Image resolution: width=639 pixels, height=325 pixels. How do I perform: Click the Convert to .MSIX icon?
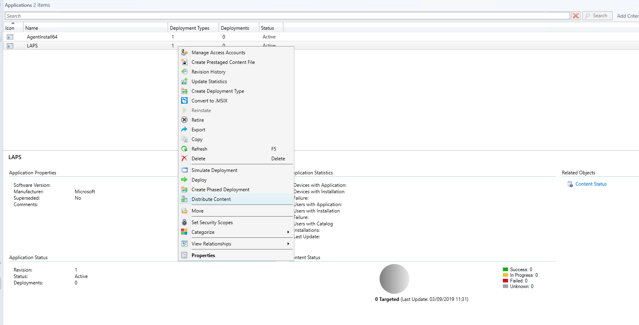184,101
